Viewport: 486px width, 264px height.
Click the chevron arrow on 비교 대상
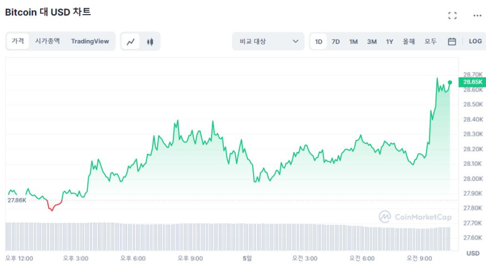pyautogui.click(x=296, y=41)
